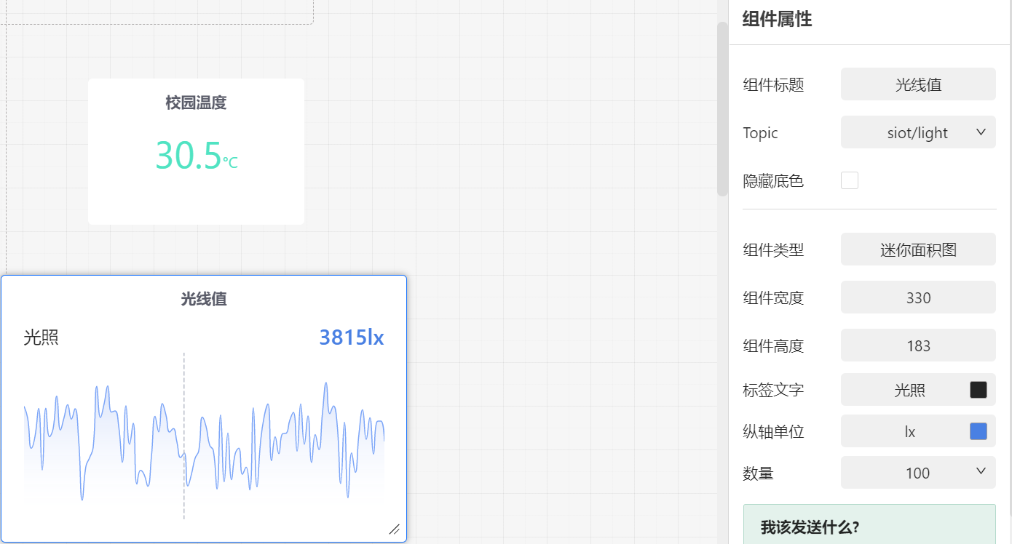This screenshot has height=544, width=1012.
Task: Click the resize handle on the 光线值 widget
Action: pyautogui.click(x=394, y=529)
